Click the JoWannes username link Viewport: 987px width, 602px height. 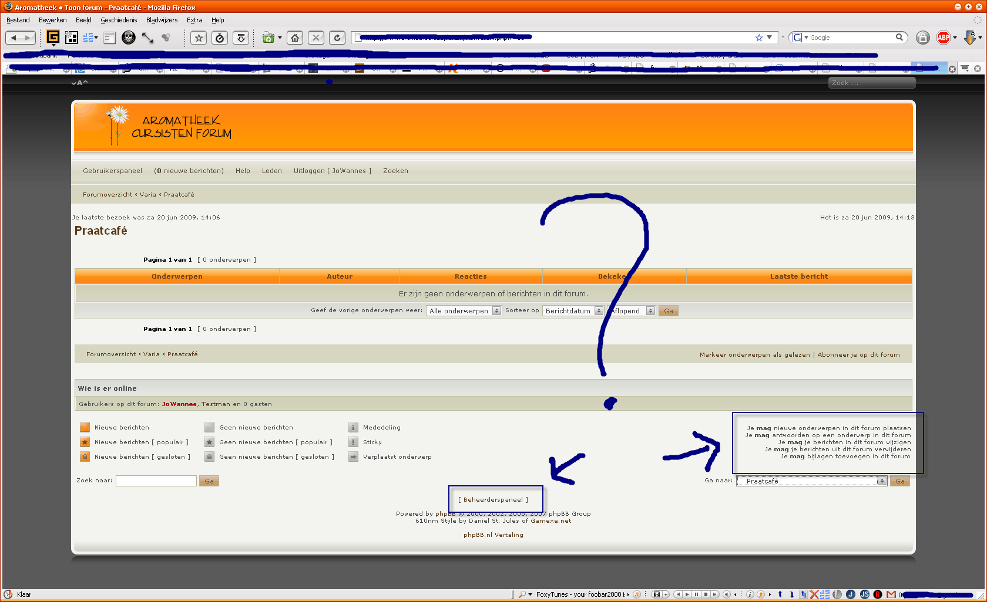click(179, 404)
